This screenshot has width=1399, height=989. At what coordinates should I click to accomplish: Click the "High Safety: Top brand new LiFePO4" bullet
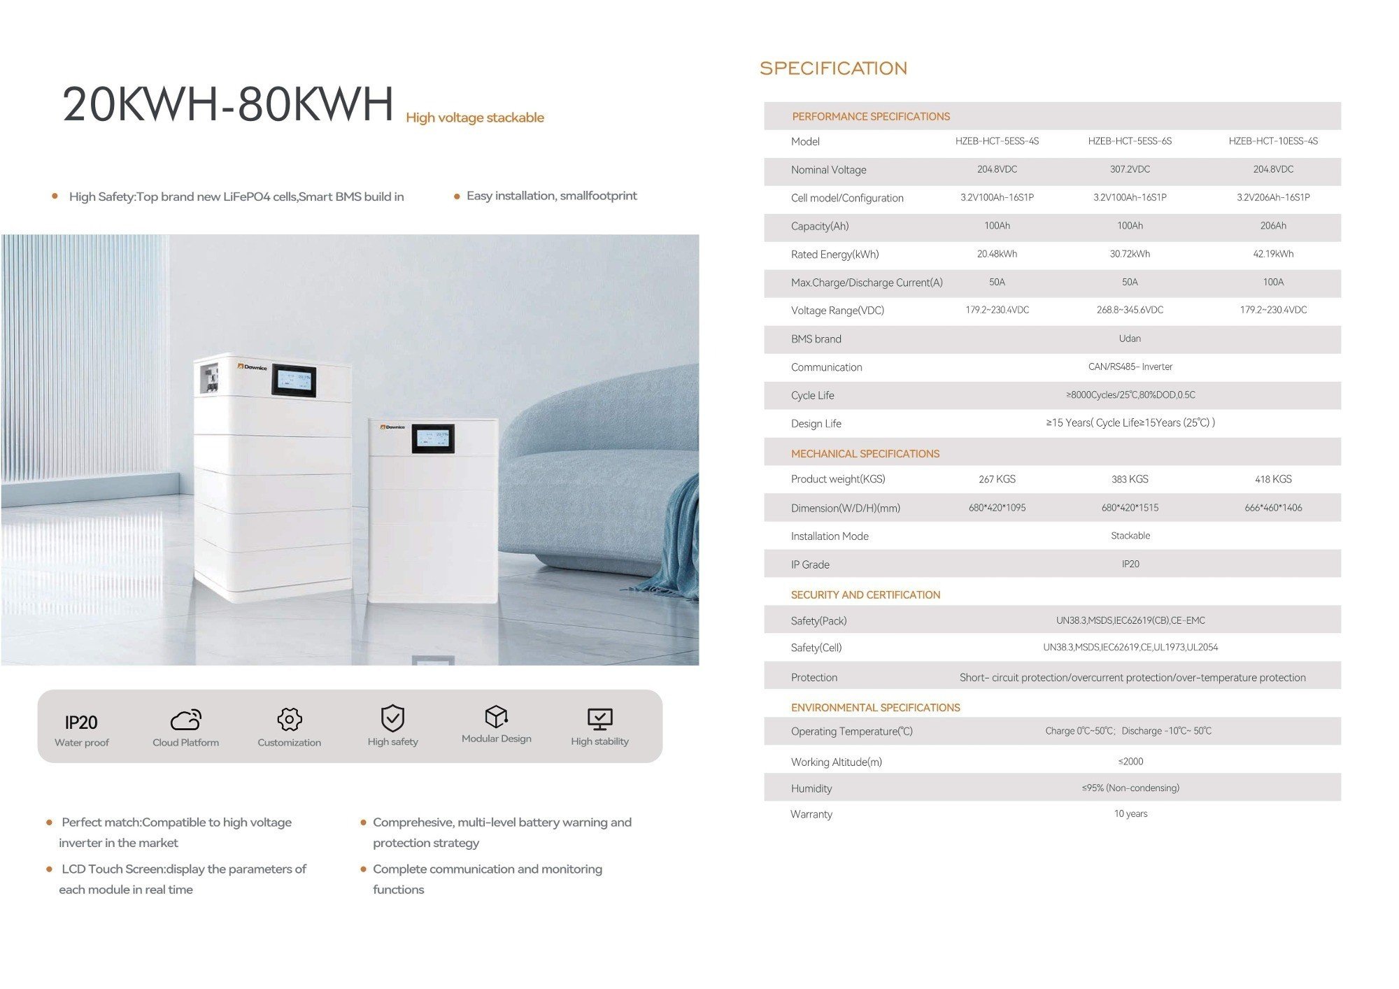coord(236,197)
